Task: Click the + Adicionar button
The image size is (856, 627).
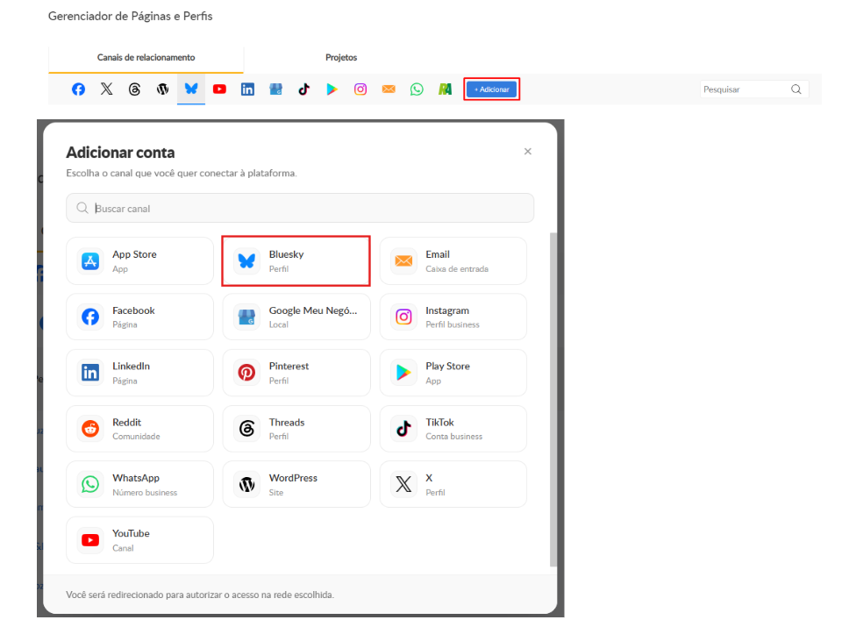Action: coord(491,89)
